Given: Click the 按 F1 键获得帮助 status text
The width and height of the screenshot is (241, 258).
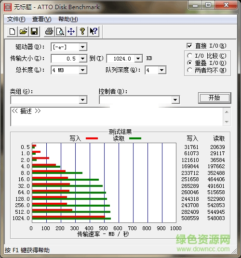Looking at the screenshot, I should pyautogui.click(x=27, y=250).
